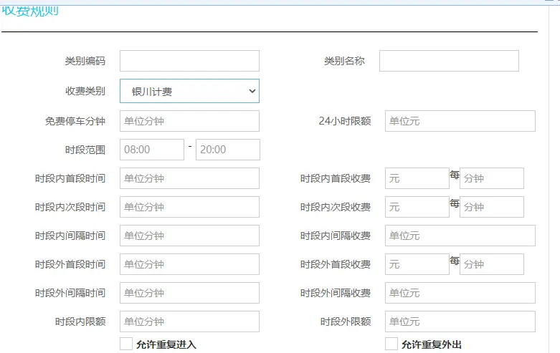Image resolution: width=560 pixels, height=353 pixels.
Task: Click the 时段内首段时间 input box
Action: 189,178
